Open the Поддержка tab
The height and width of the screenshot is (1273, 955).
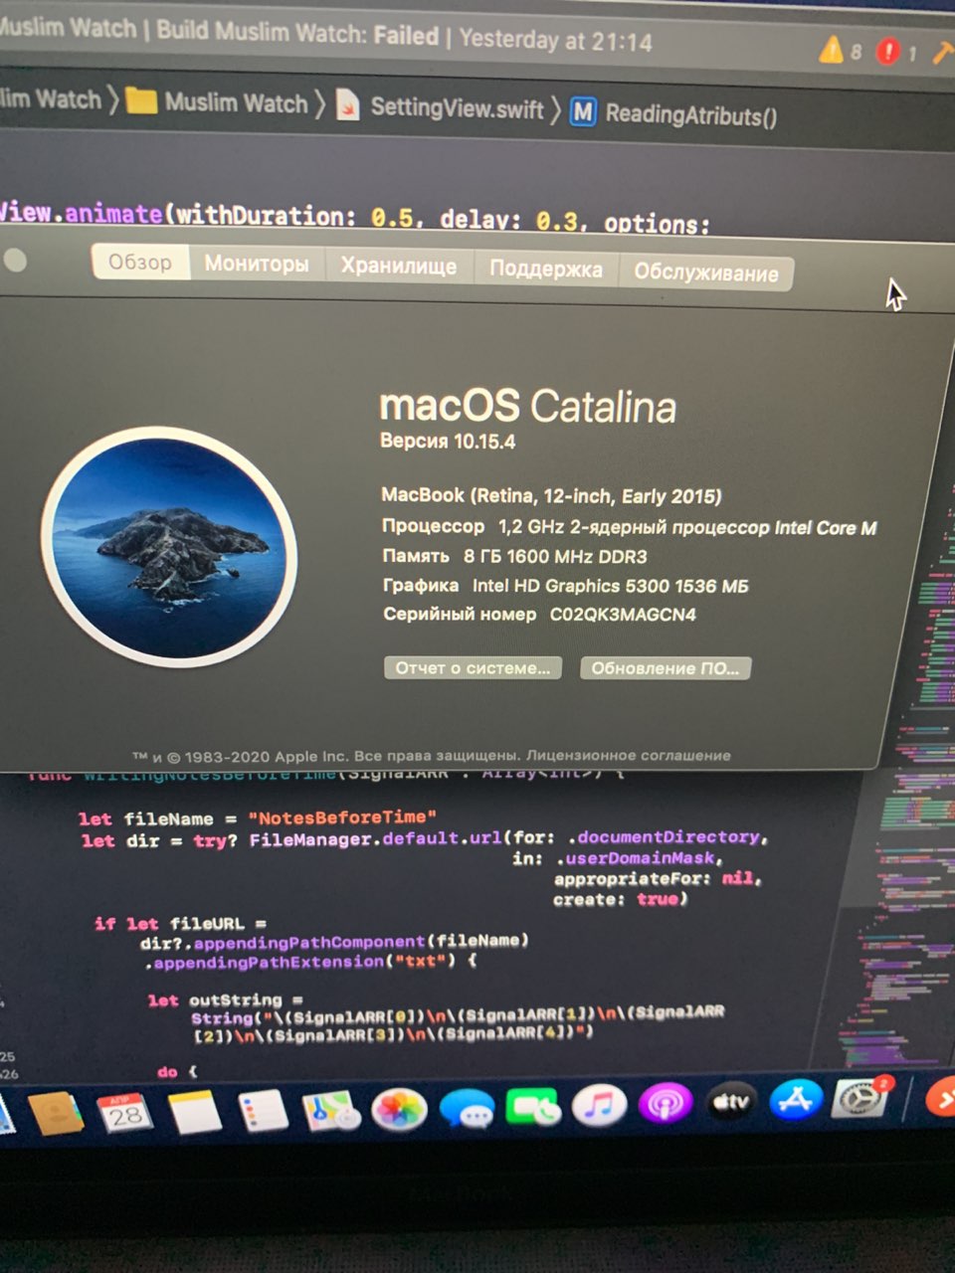click(x=546, y=269)
